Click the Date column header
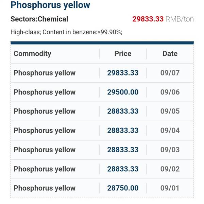Viewport: 204px width, 204px height. click(x=170, y=54)
